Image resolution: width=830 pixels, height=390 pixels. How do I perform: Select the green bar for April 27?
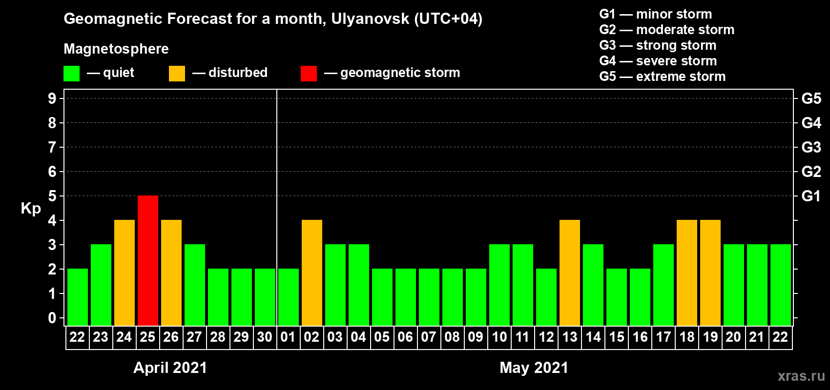195,285
